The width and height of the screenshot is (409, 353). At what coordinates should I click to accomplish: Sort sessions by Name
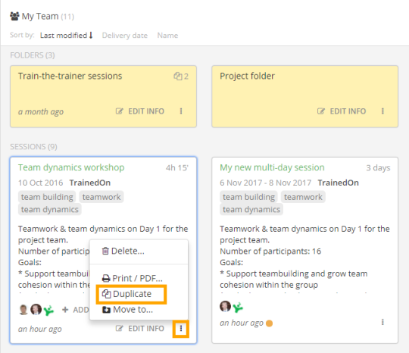click(x=167, y=35)
